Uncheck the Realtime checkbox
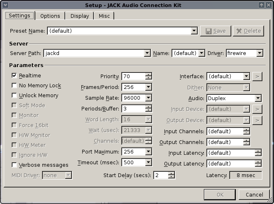This screenshot has height=204, width=274. 14,75
